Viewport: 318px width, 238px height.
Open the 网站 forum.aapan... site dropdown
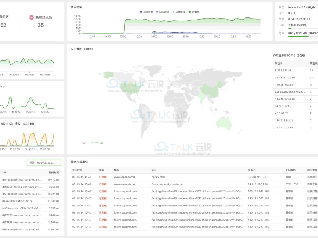tap(44, 163)
